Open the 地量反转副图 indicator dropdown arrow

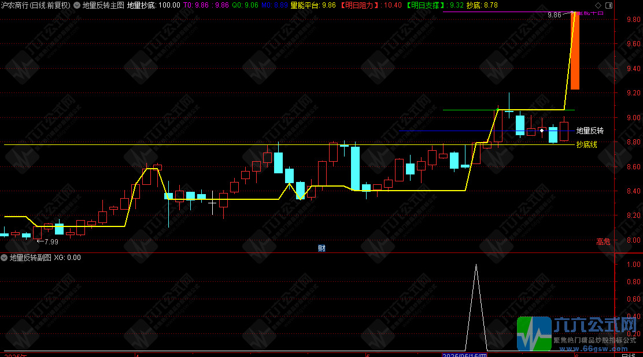click(4, 258)
